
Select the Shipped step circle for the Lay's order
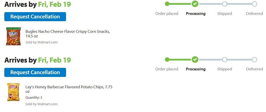click(225, 60)
